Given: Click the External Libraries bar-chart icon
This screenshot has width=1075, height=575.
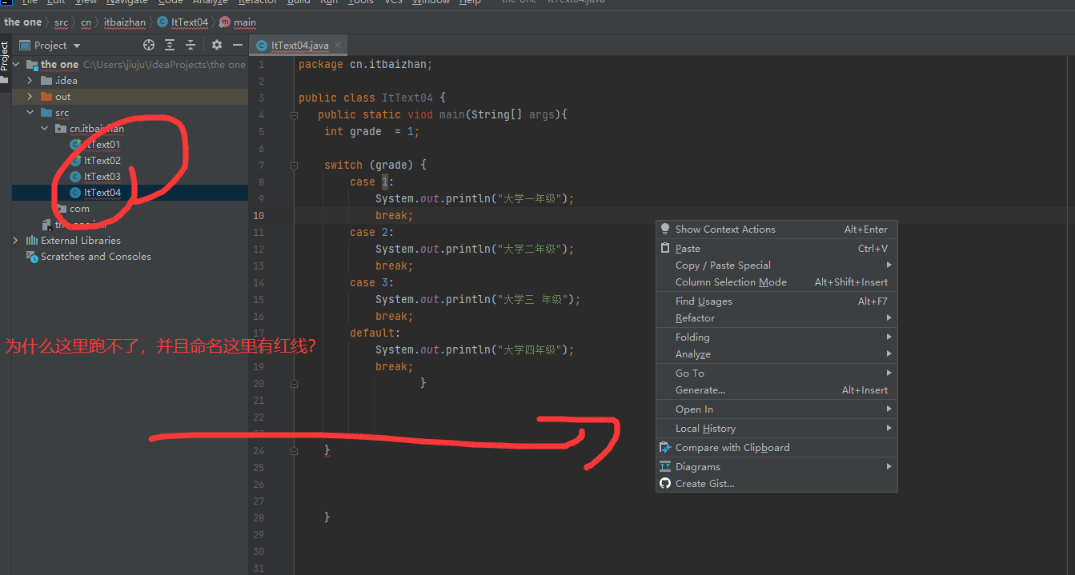Looking at the screenshot, I should [x=32, y=240].
